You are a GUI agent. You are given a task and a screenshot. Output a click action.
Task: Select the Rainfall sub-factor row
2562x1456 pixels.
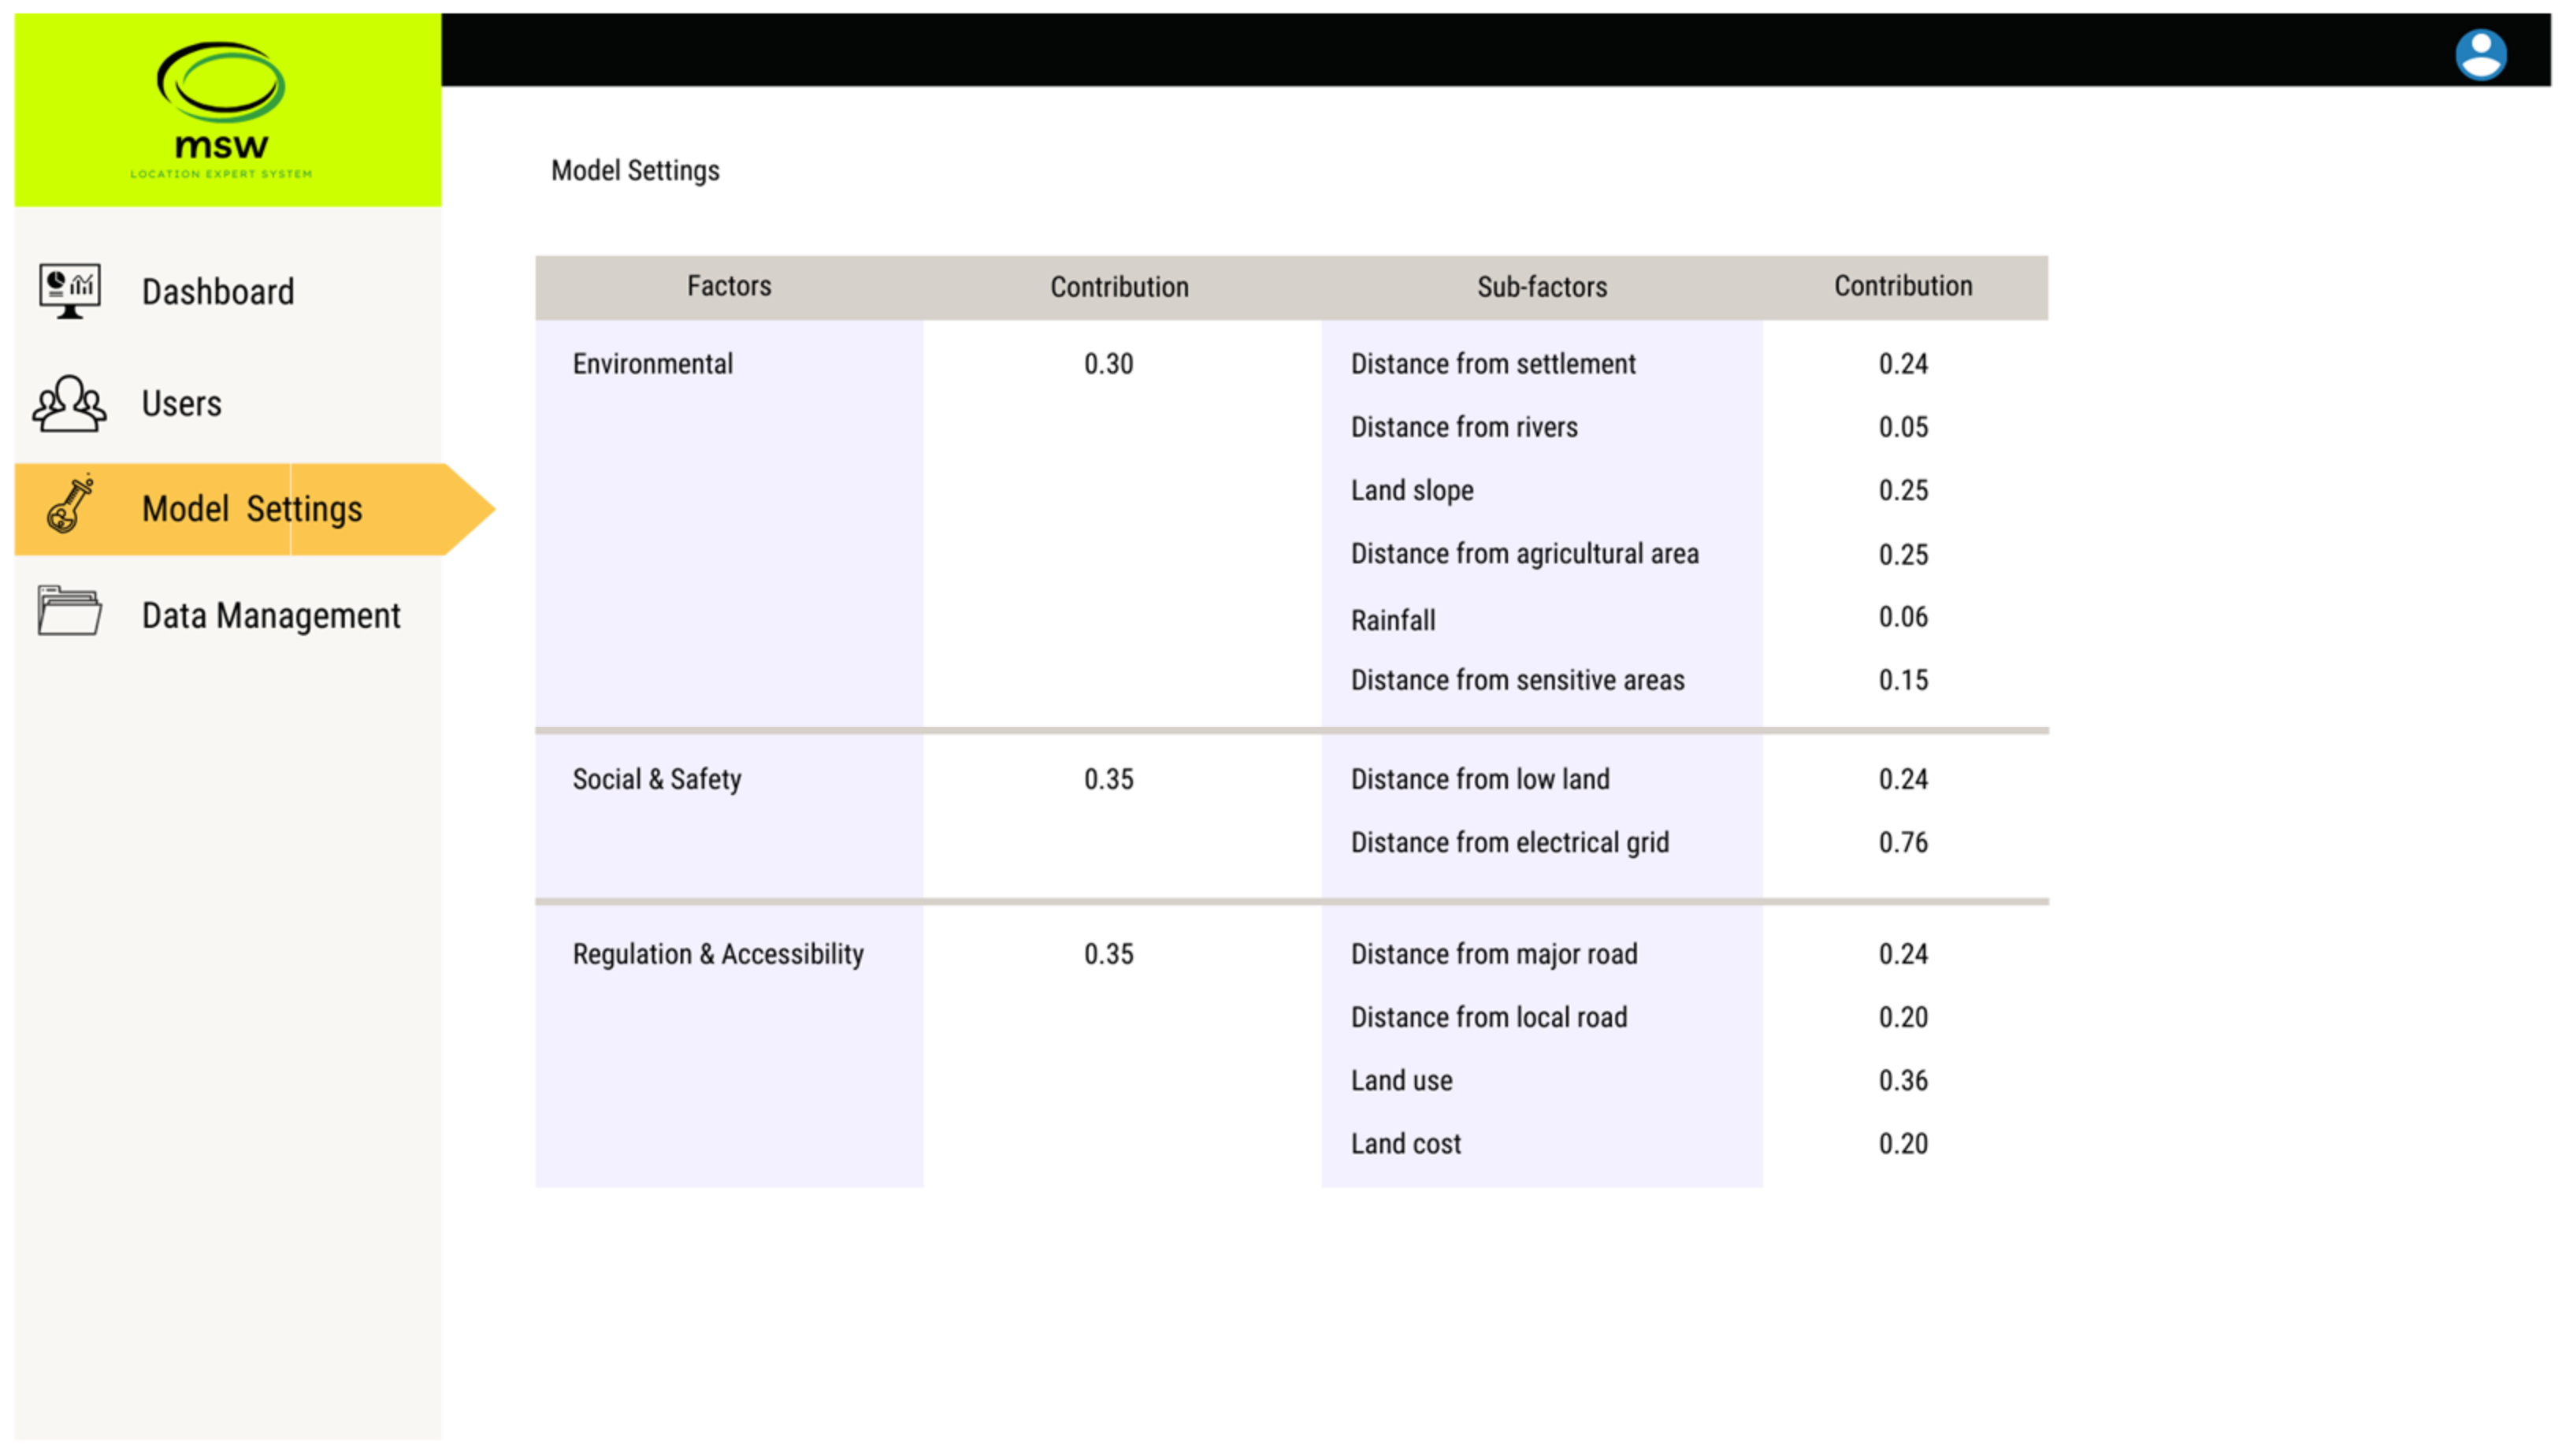click(1392, 620)
